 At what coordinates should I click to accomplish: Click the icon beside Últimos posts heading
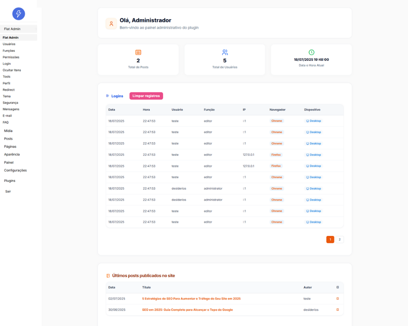coord(108,276)
